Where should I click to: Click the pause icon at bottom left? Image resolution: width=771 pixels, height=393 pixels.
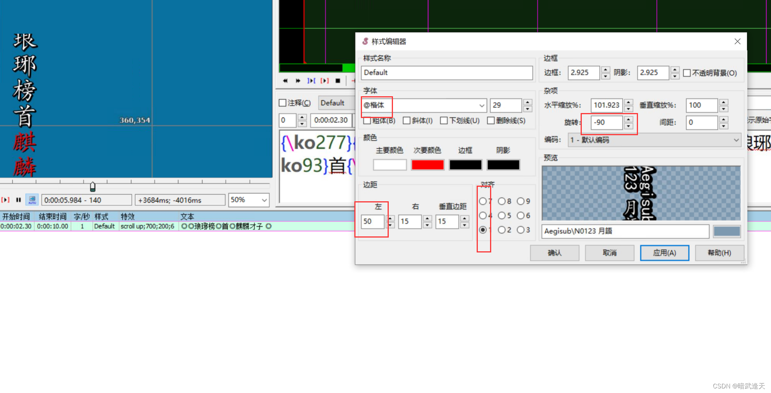coord(18,199)
